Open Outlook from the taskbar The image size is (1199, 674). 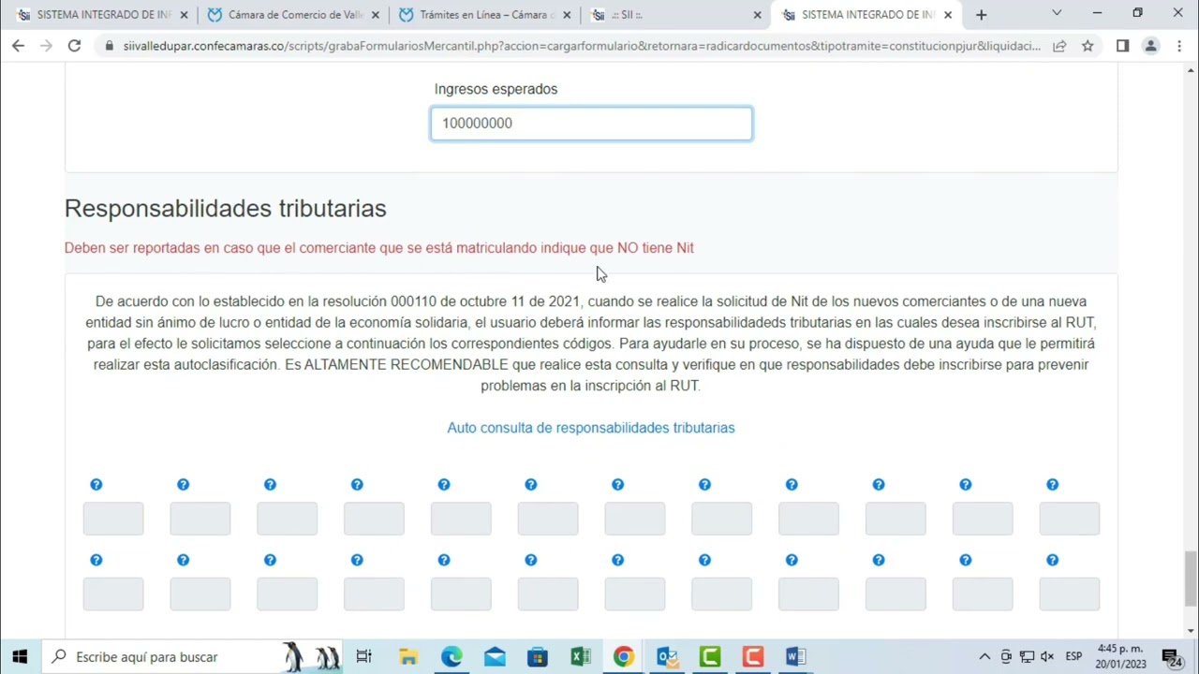667,656
